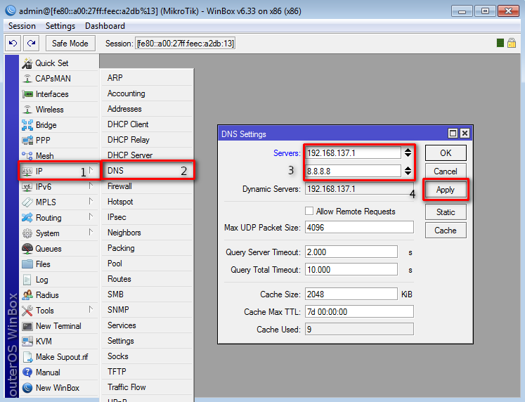Expand the Tools submenu arrow
The height and width of the screenshot is (402, 525).
[x=91, y=310]
